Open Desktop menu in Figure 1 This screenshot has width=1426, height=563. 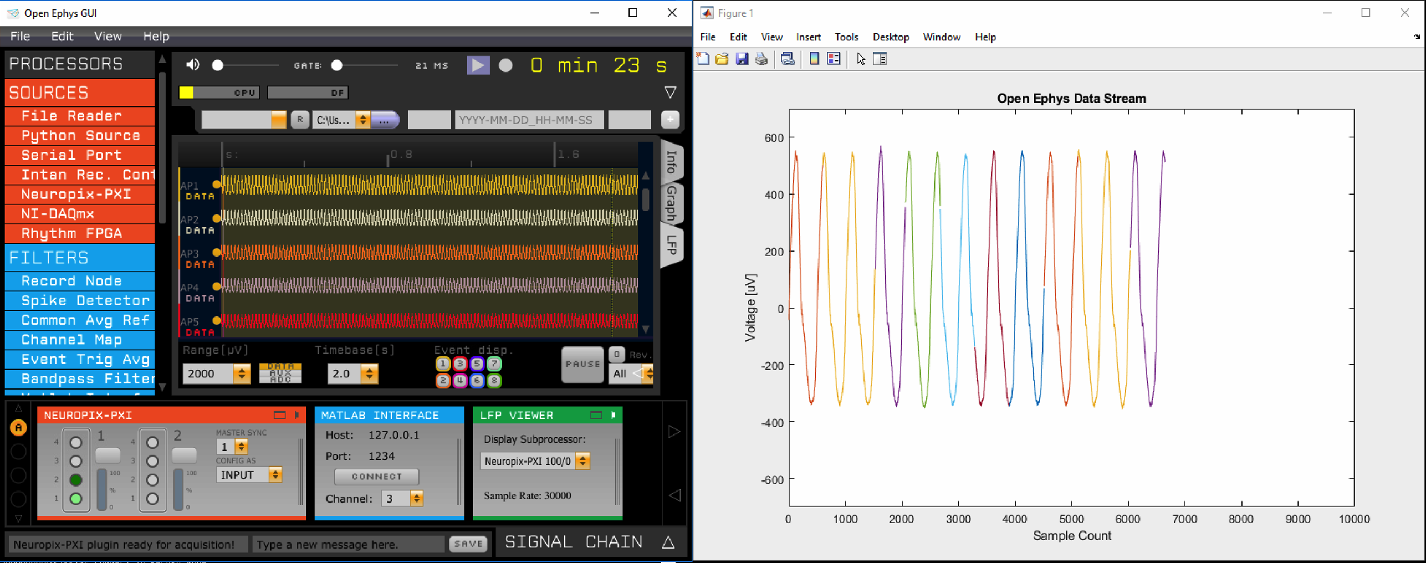891,37
